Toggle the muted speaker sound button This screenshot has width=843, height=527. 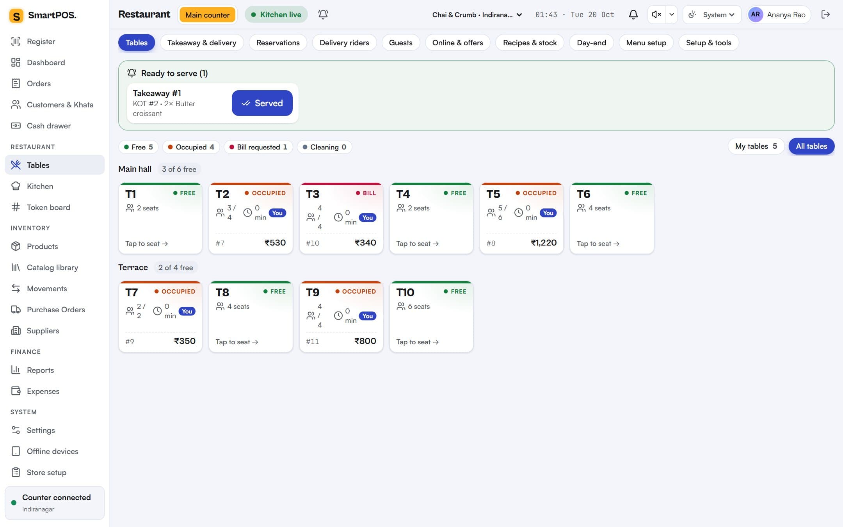656,14
